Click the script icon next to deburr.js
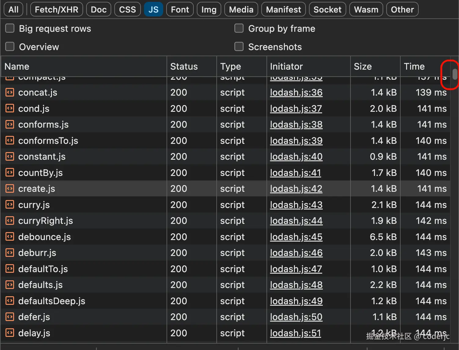Screen dimensions: 459x350 tap(10, 253)
